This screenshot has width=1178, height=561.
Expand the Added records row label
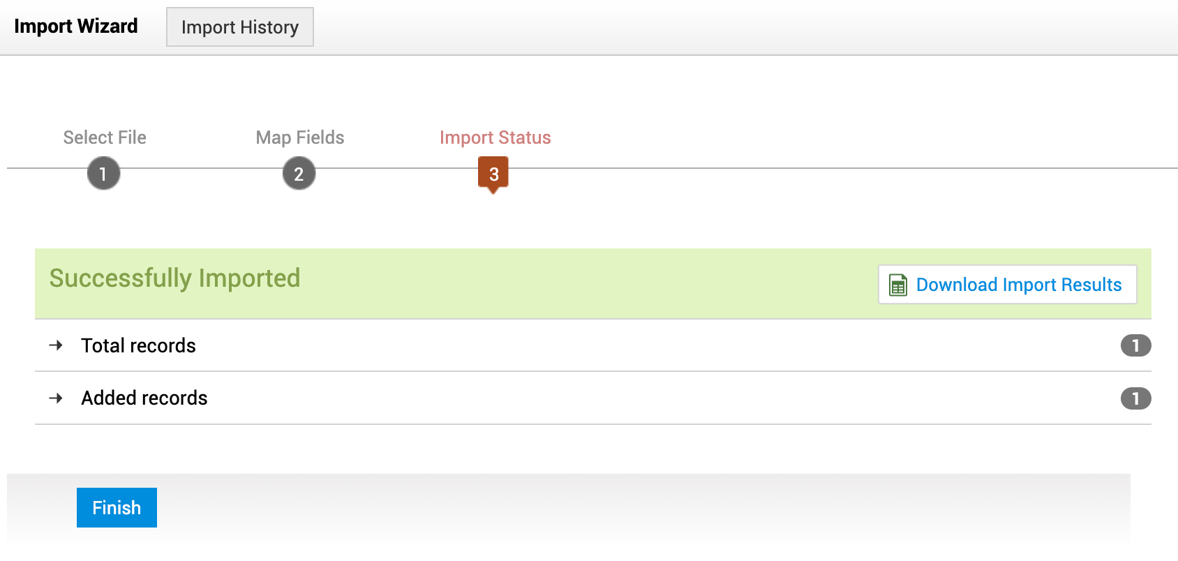(144, 398)
